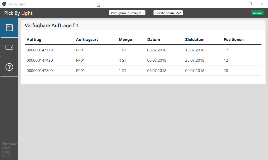Open order 000000147719

(x=40, y=50)
